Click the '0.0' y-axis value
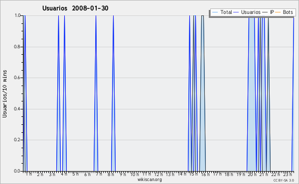The width and height of the screenshot is (299, 184). 17,171
